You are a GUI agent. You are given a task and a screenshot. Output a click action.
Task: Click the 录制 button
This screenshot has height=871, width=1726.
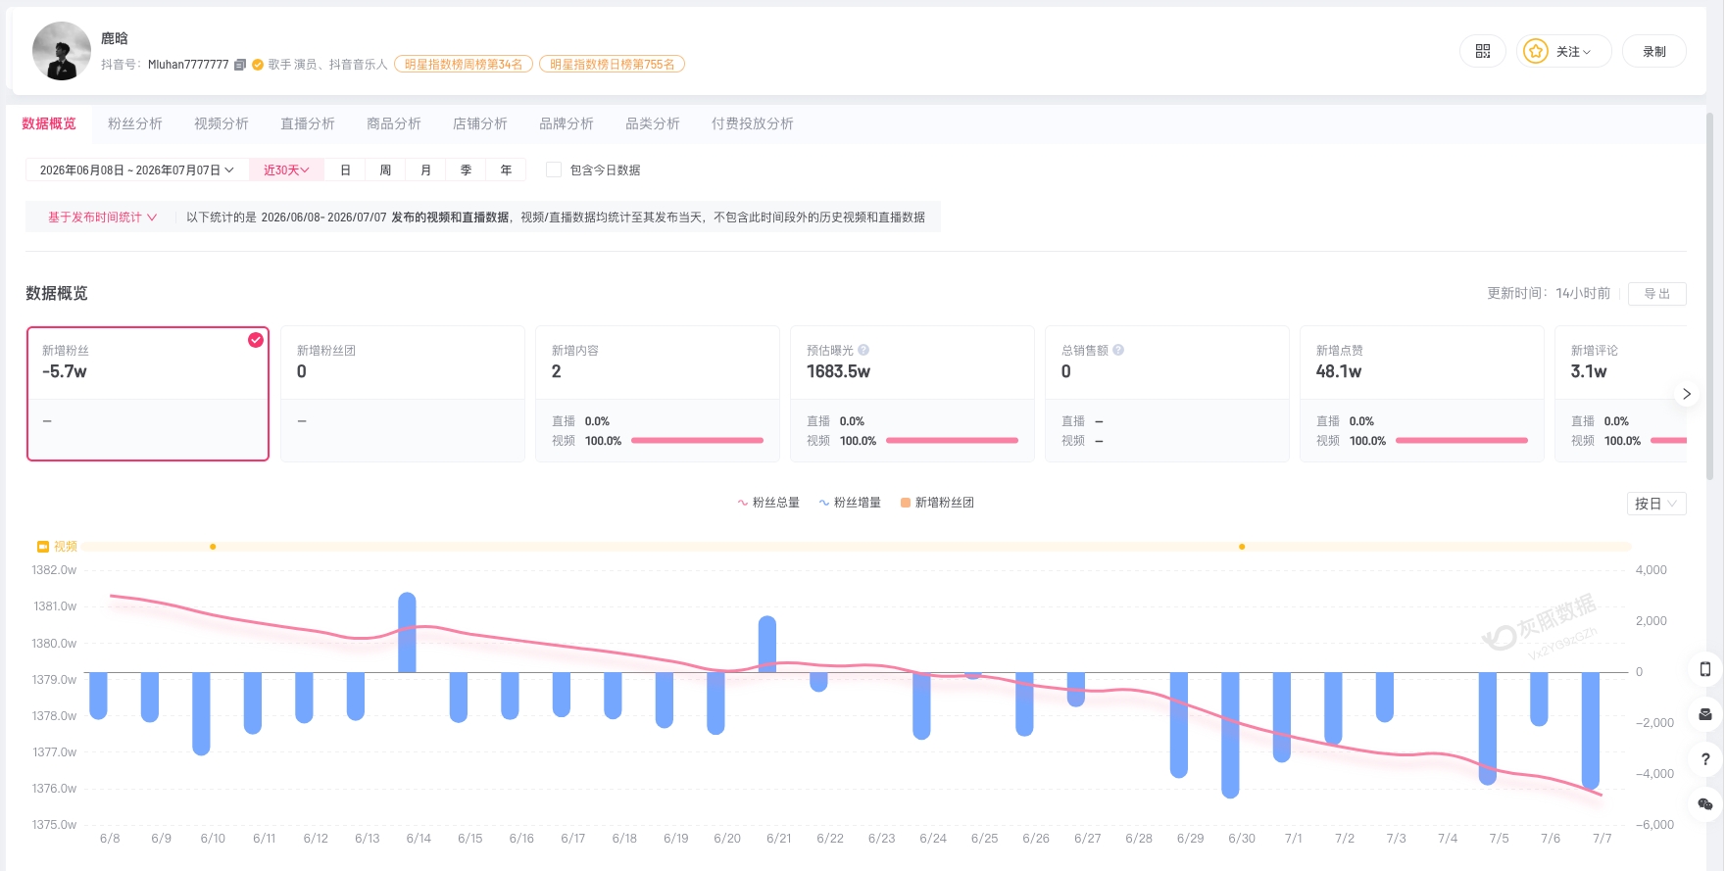(1654, 51)
